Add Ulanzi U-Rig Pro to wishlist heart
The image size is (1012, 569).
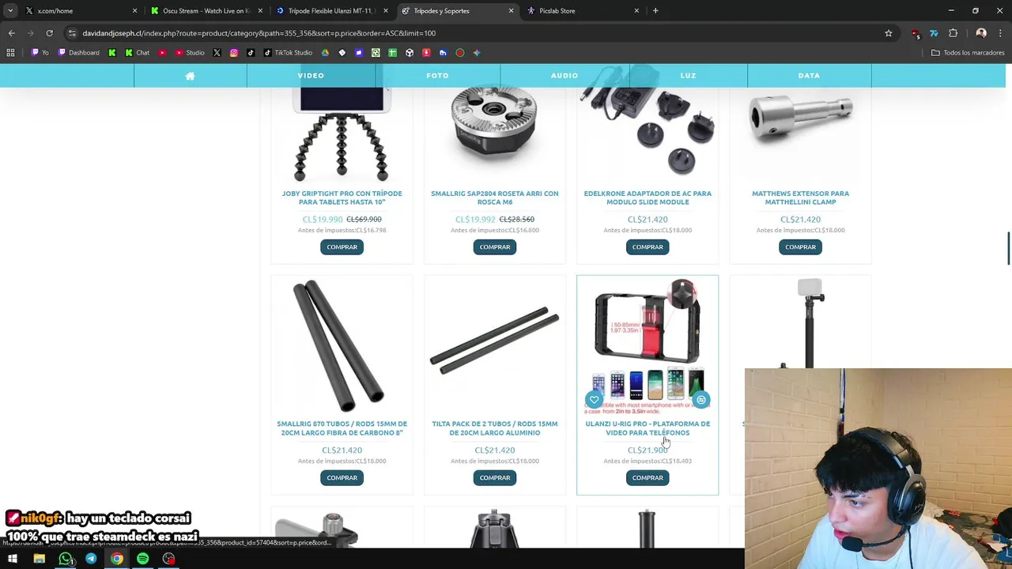pyautogui.click(x=595, y=400)
